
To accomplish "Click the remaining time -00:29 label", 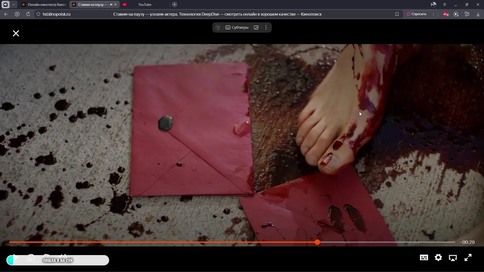I will point(467,242).
